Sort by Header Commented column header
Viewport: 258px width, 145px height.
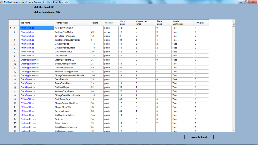coord(183,23)
